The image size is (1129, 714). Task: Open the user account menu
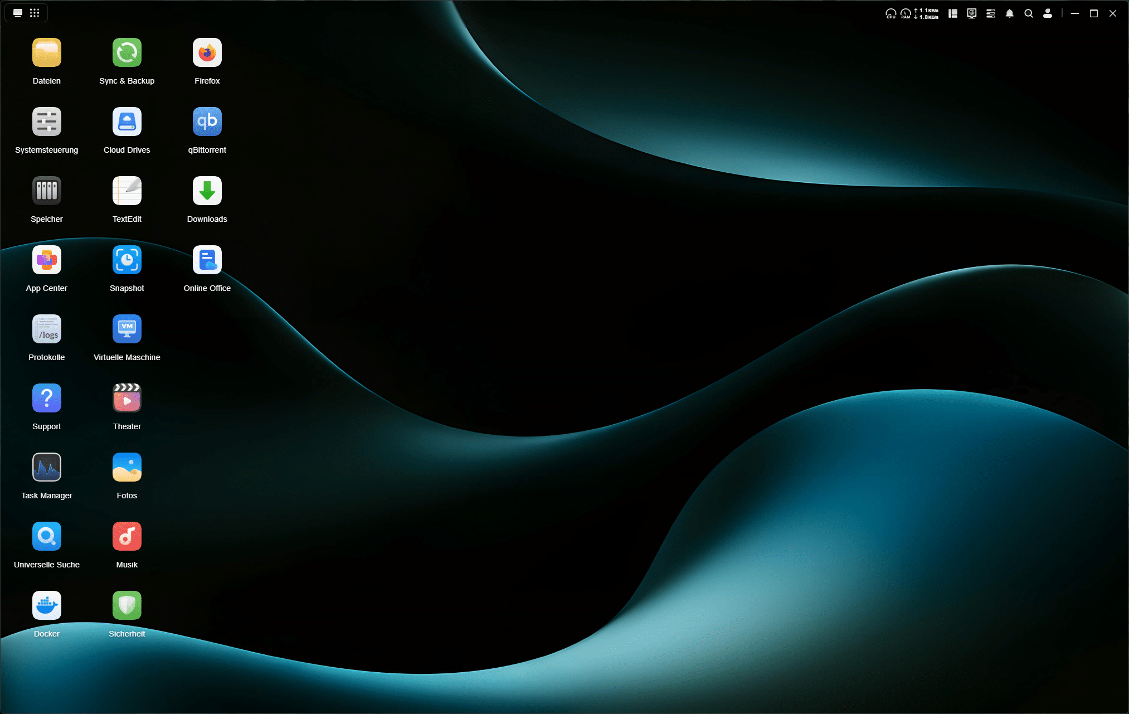pyautogui.click(x=1048, y=13)
